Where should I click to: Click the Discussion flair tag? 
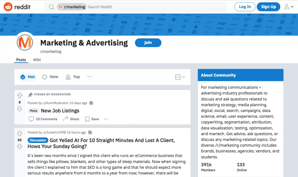38,140
